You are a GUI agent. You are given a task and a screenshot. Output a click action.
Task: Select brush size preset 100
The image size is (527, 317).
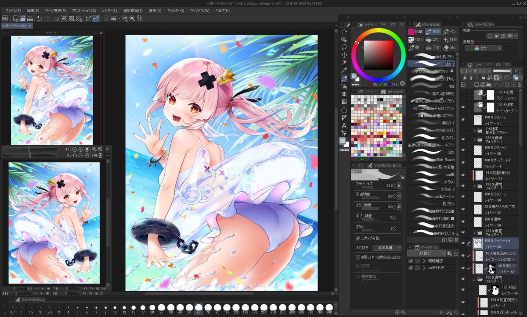click(227, 309)
